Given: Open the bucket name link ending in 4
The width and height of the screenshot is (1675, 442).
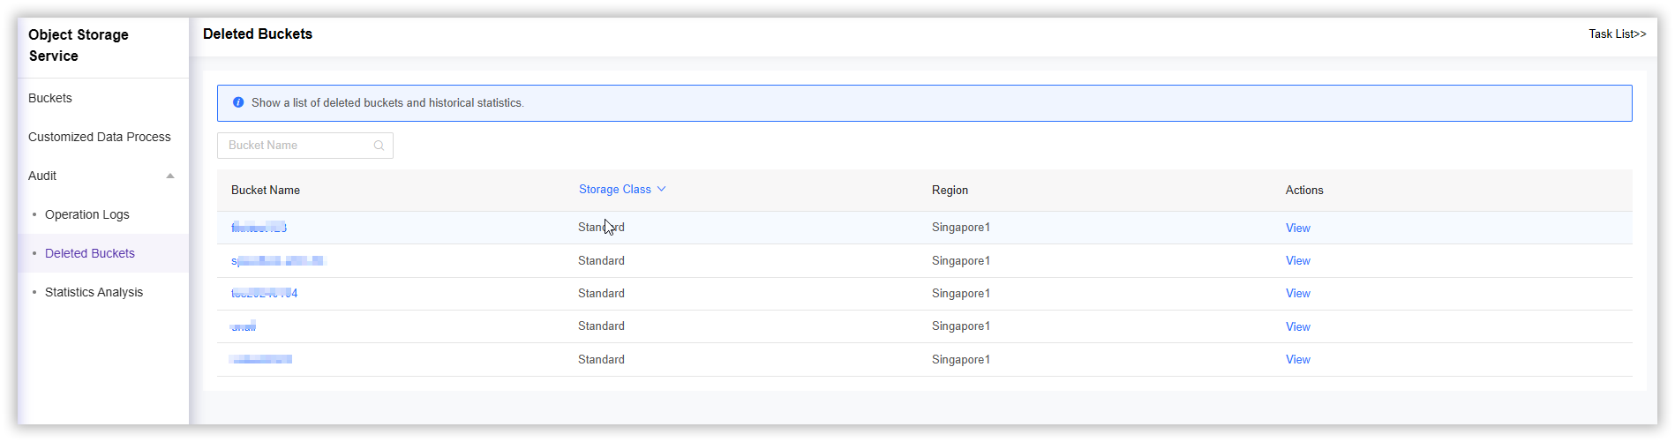Looking at the screenshot, I should pyautogui.click(x=264, y=293).
